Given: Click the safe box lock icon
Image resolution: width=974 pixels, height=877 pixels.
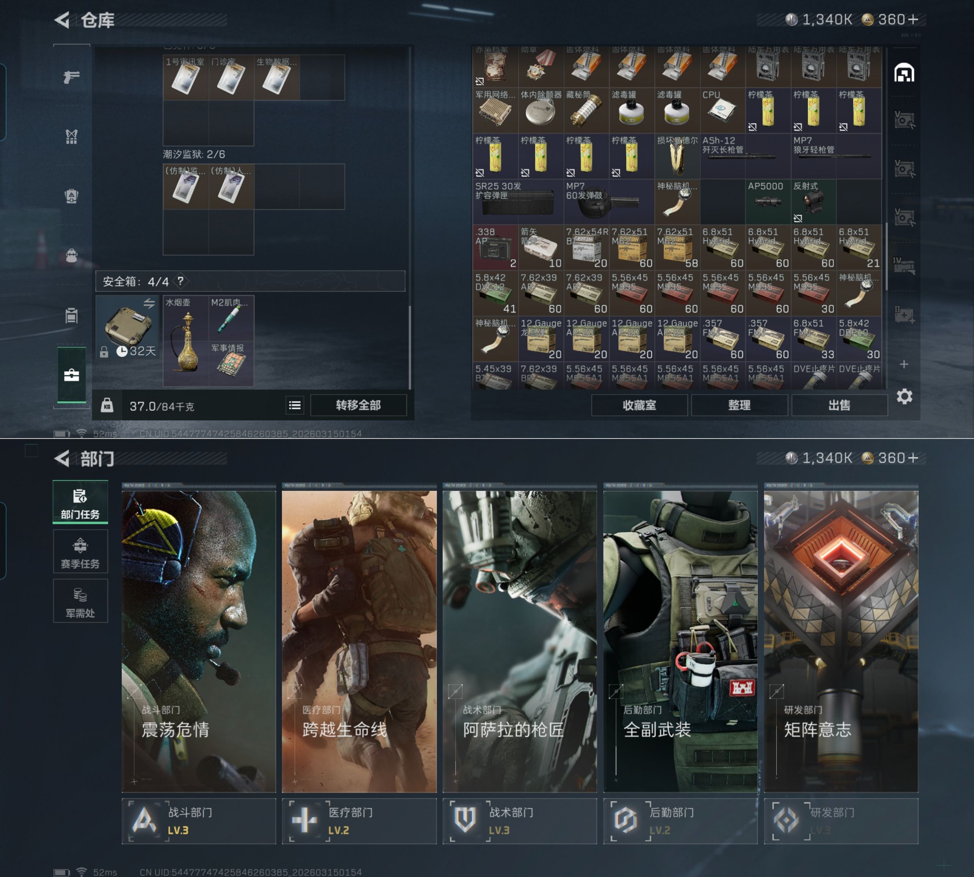Looking at the screenshot, I should (104, 352).
